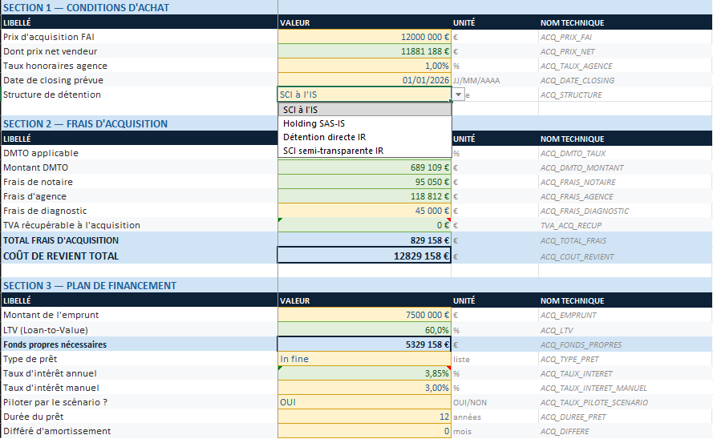Image resolution: width=713 pixels, height=439 pixels.
Task: Click ACQ_LTV technical name cell
Action: [557, 331]
